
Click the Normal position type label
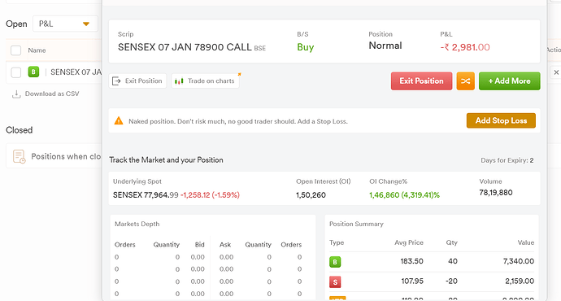tap(385, 46)
